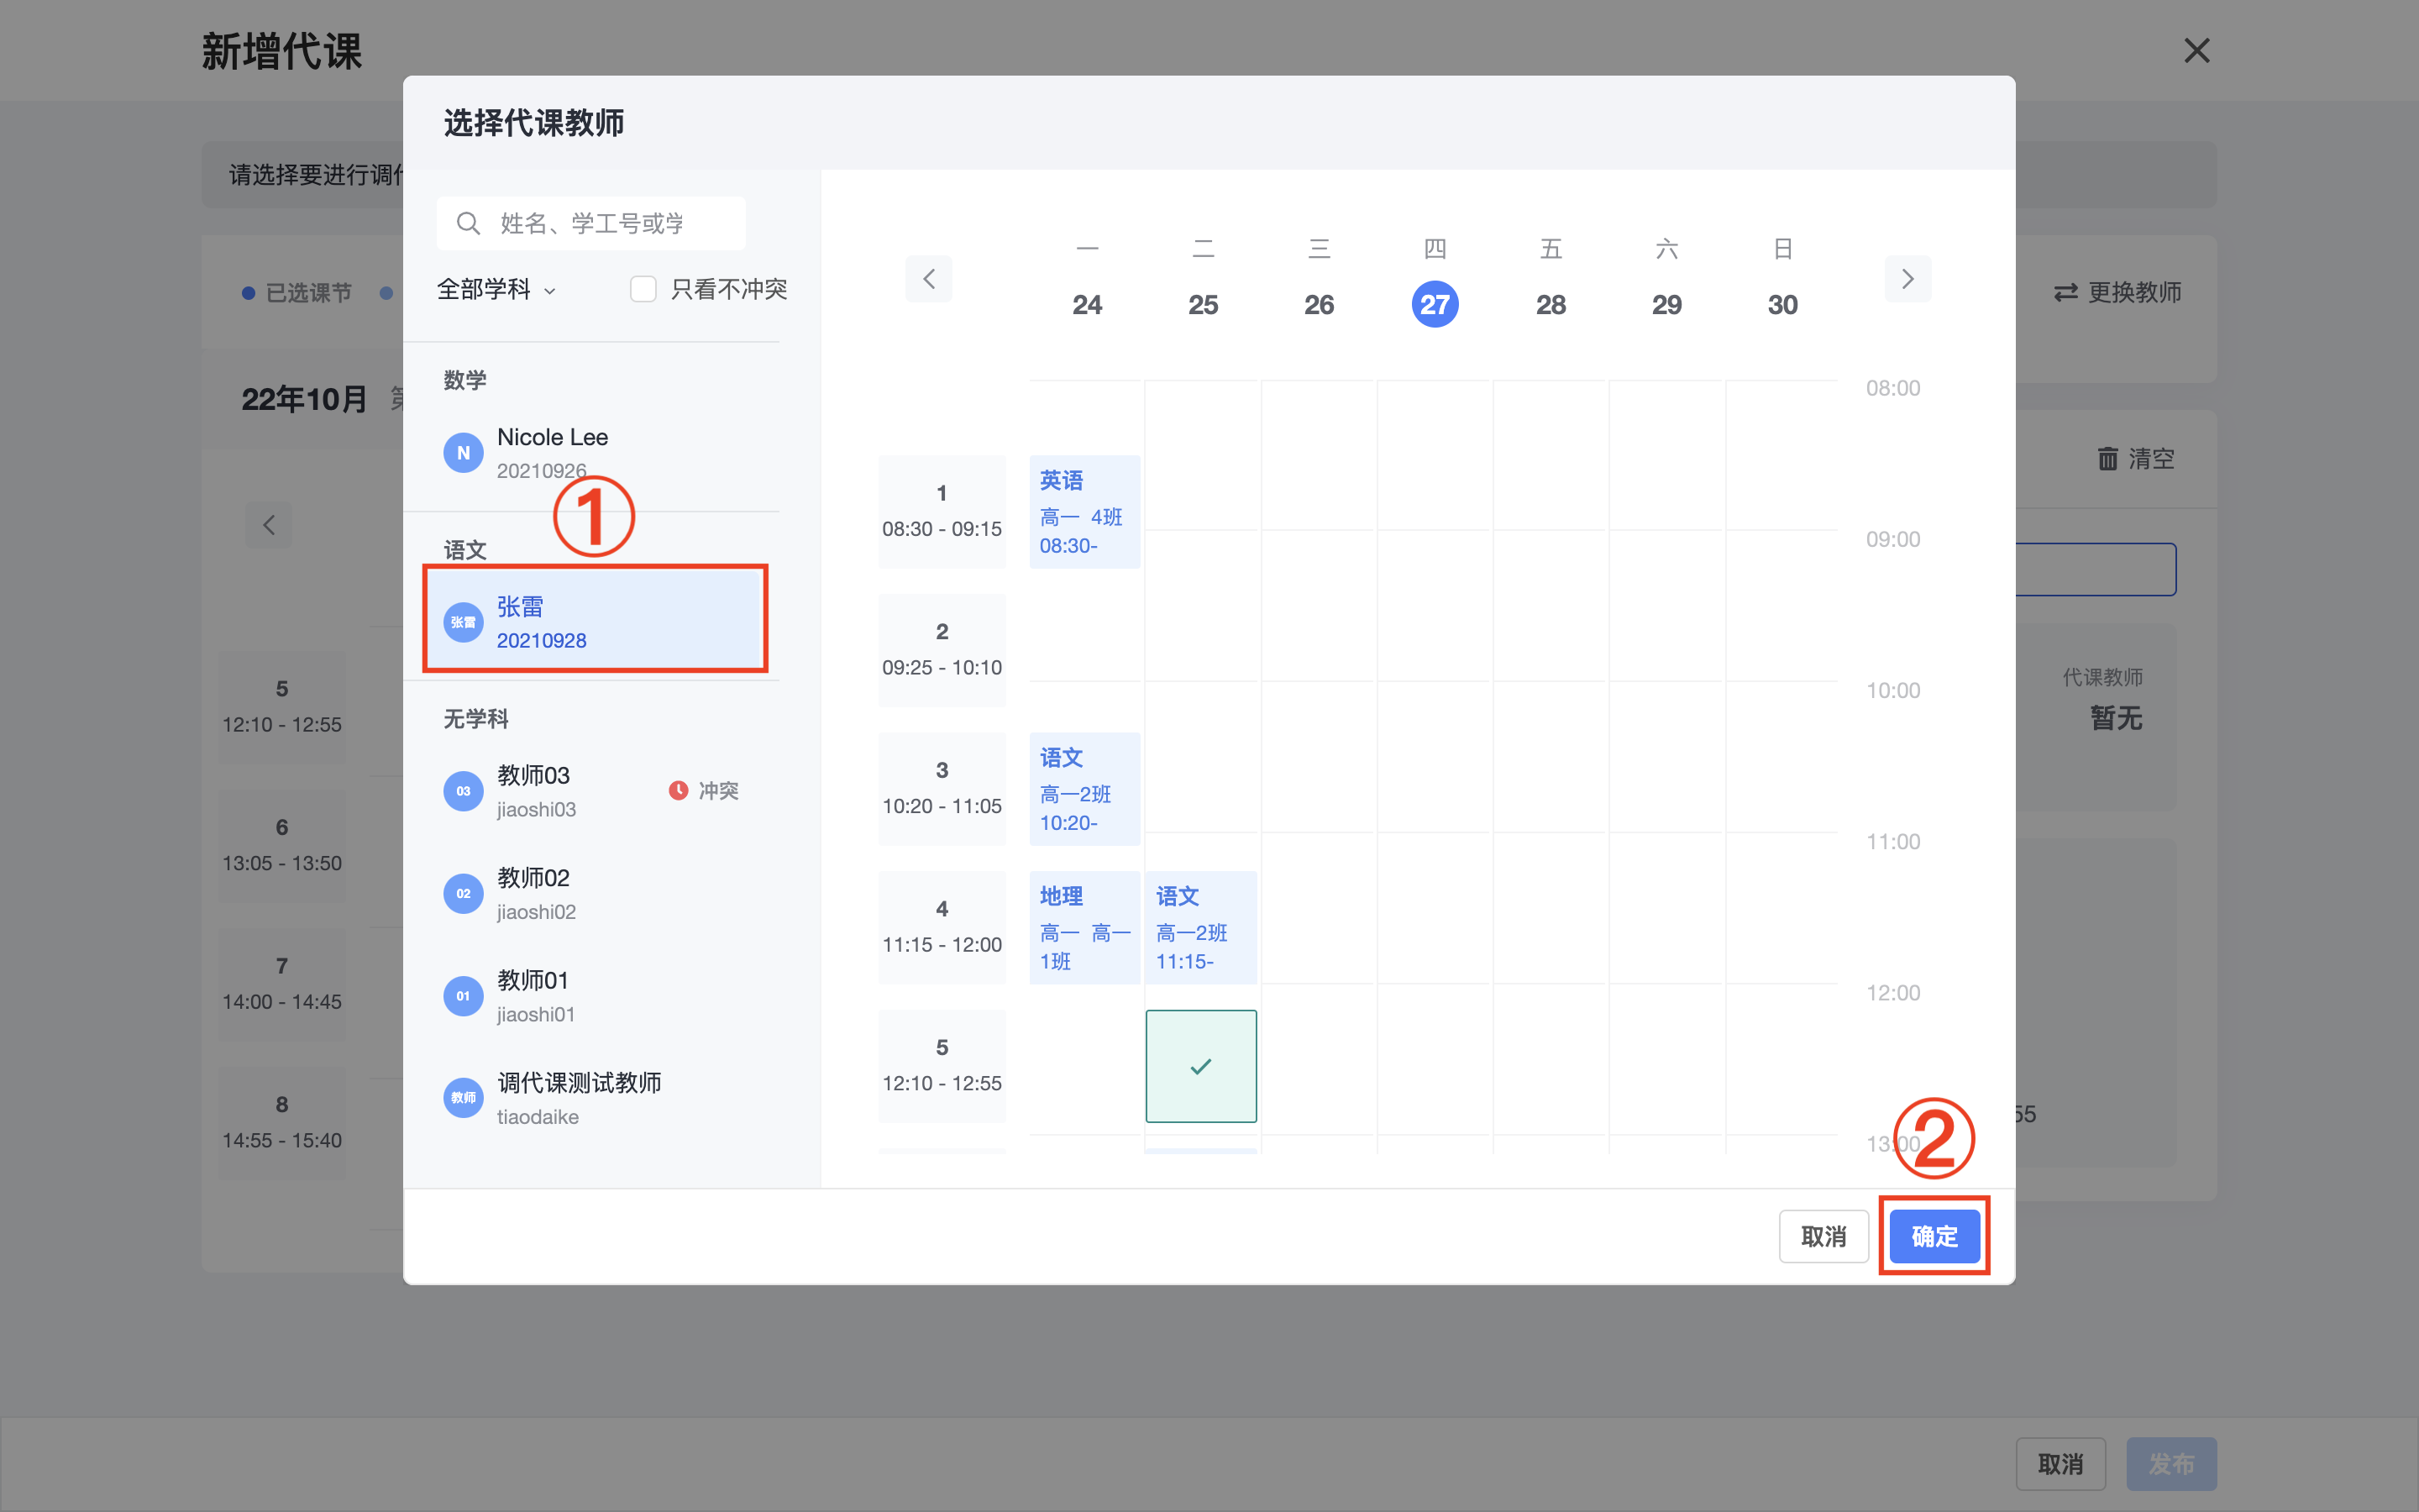
Task: Click 22年10月 month label
Action: [305, 399]
